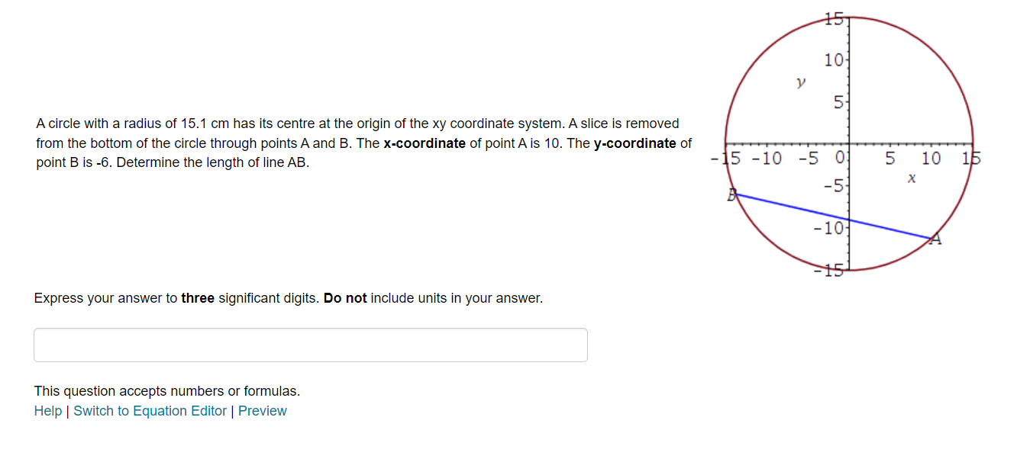This screenshot has height=475, width=1017.
Task: Click the 5 tick mark on the y-axis
Action: (840, 102)
